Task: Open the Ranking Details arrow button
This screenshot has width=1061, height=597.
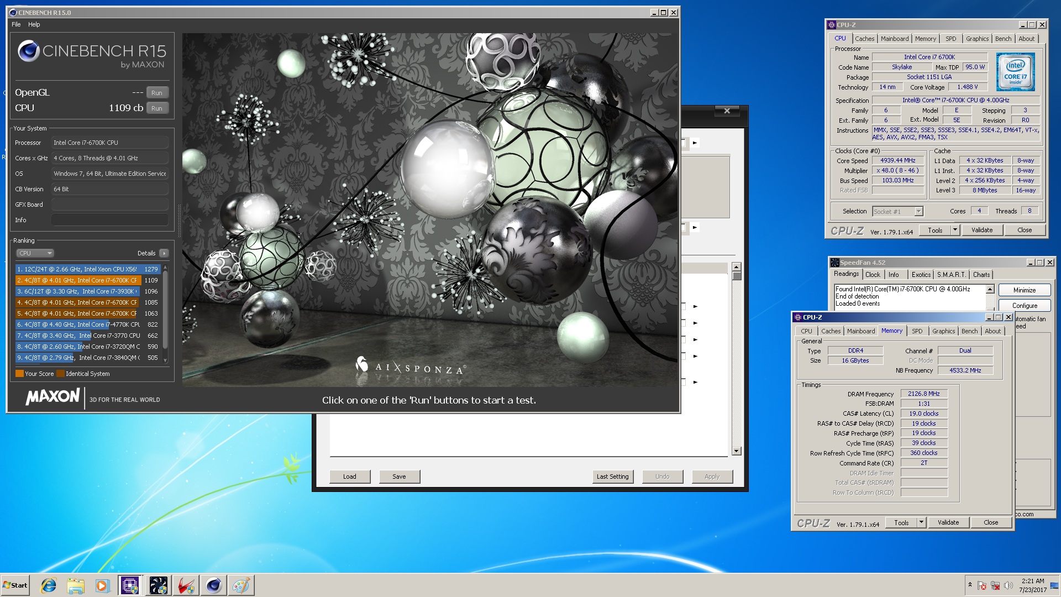Action: [164, 253]
